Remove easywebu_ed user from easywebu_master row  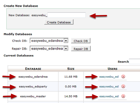(123, 96)
